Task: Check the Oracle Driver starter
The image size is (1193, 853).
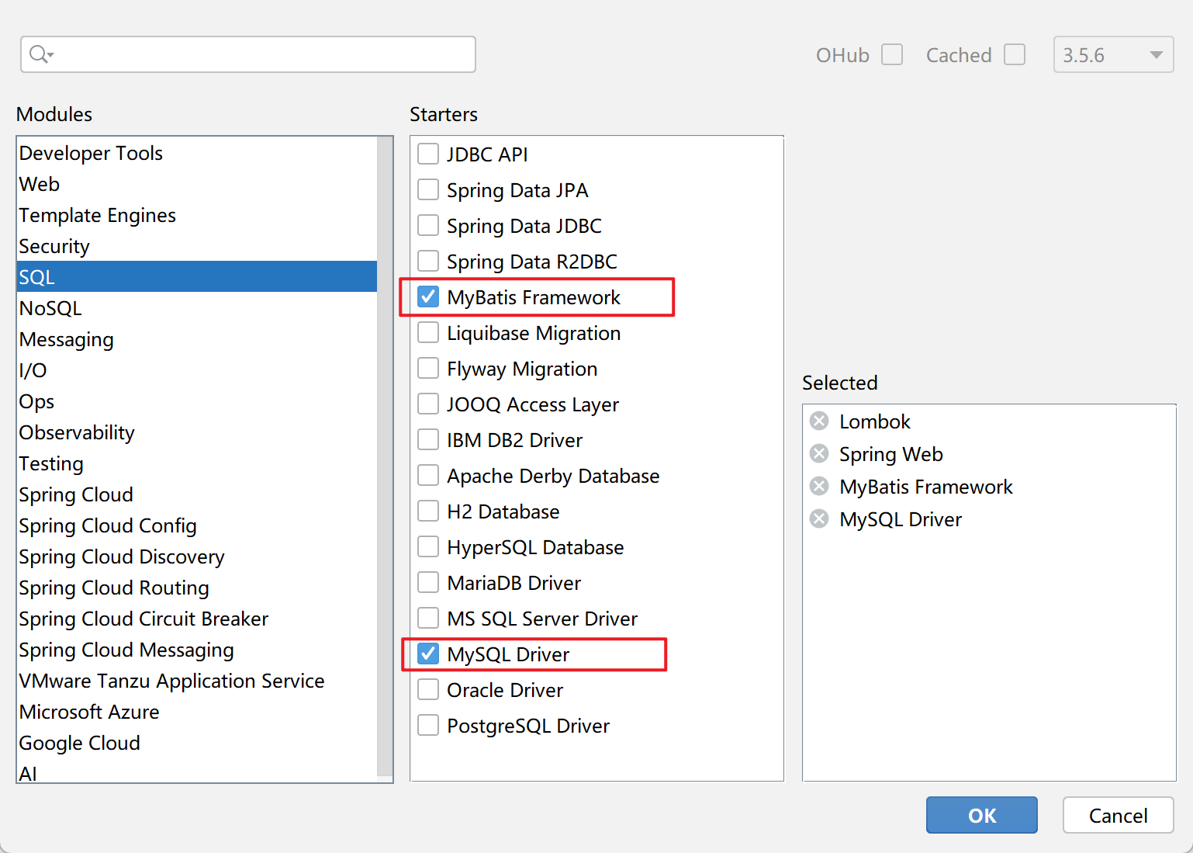Action: point(428,689)
